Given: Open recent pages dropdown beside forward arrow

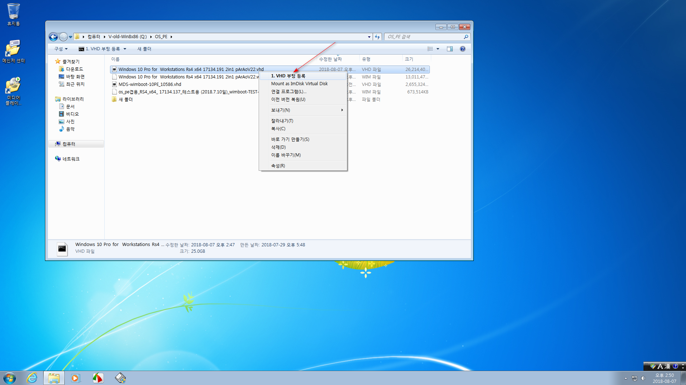Looking at the screenshot, I should 70,37.
